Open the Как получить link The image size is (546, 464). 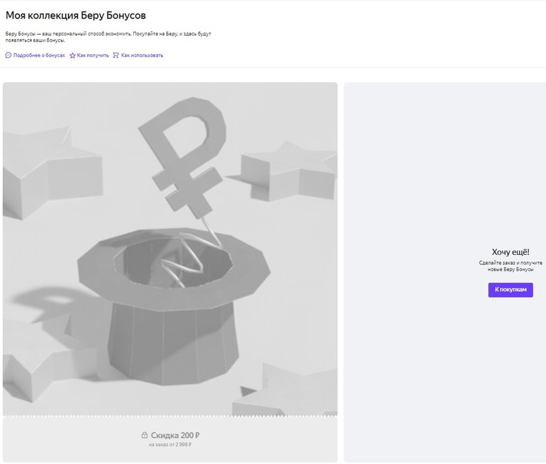coord(93,55)
